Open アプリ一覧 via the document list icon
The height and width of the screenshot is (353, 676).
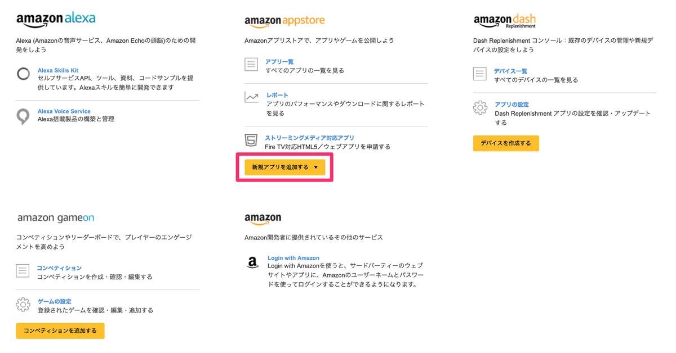[x=251, y=65]
